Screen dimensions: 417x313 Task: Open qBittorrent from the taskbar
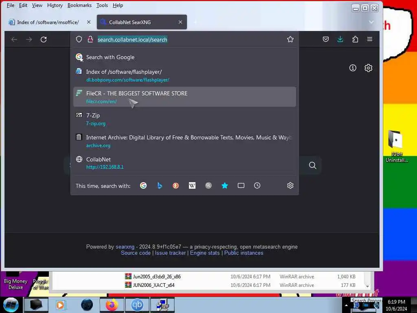(137, 305)
